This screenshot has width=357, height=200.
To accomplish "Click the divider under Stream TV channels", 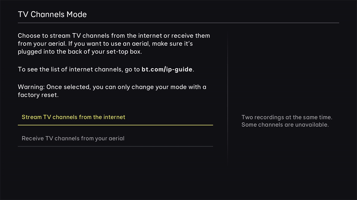I will pyautogui.click(x=115, y=125).
